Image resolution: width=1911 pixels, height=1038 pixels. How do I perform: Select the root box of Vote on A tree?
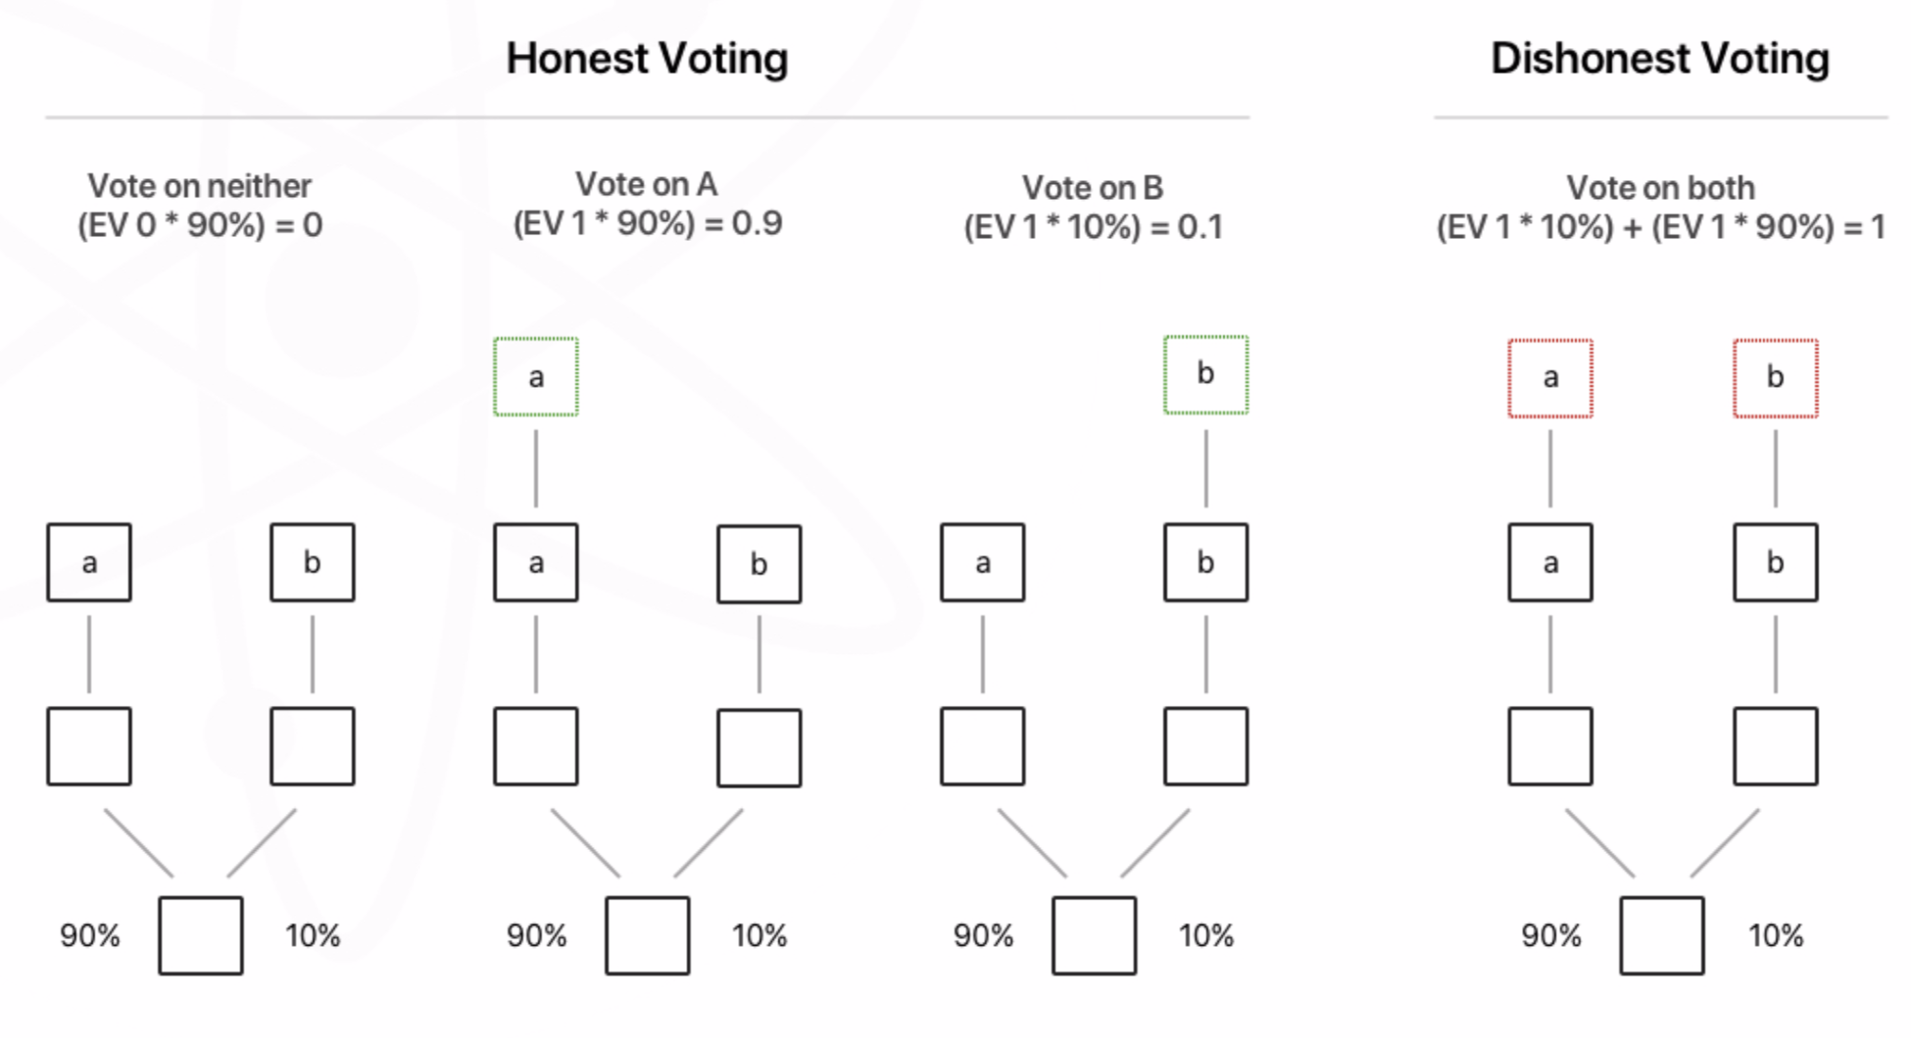pyautogui.click(x=647, y=935)
